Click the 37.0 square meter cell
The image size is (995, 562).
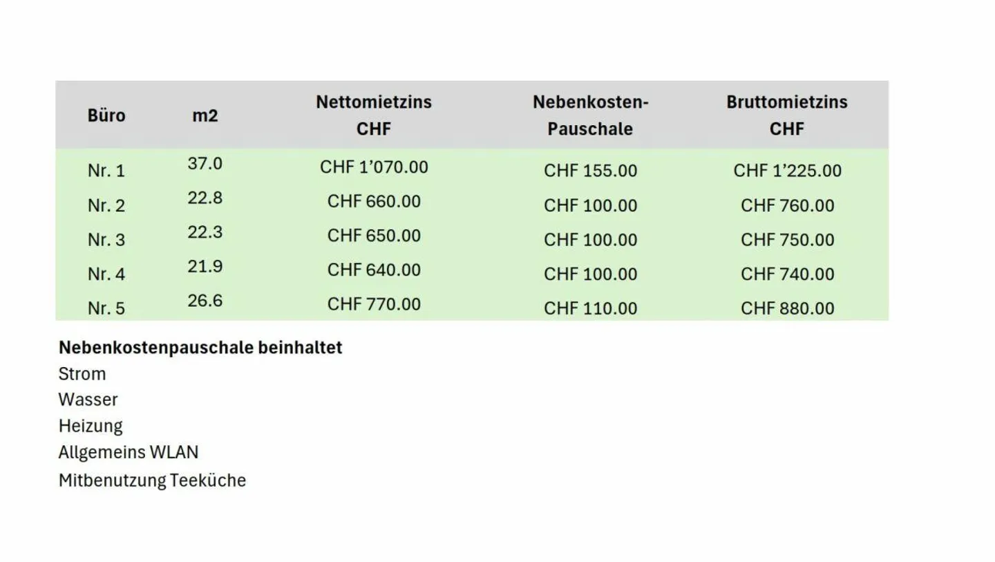pyautogui.click(x=205, y=164)
